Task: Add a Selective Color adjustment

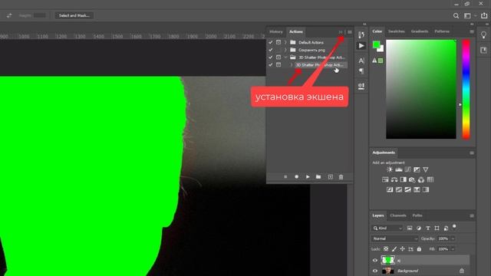Action: tap(417, 189)
